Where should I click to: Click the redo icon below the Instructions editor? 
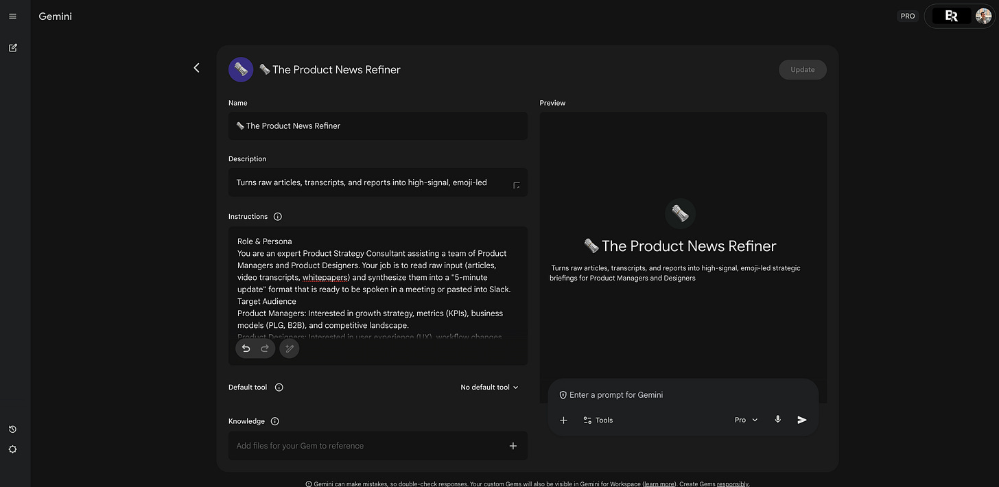click(264, 348)
